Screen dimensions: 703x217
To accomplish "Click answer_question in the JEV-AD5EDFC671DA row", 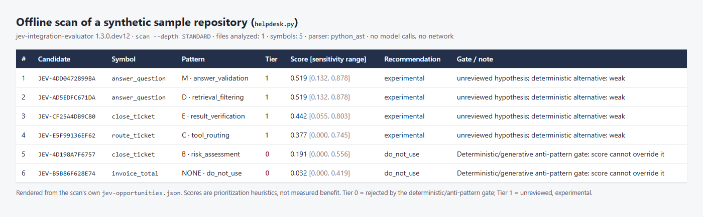I will (x=139, y=97).
